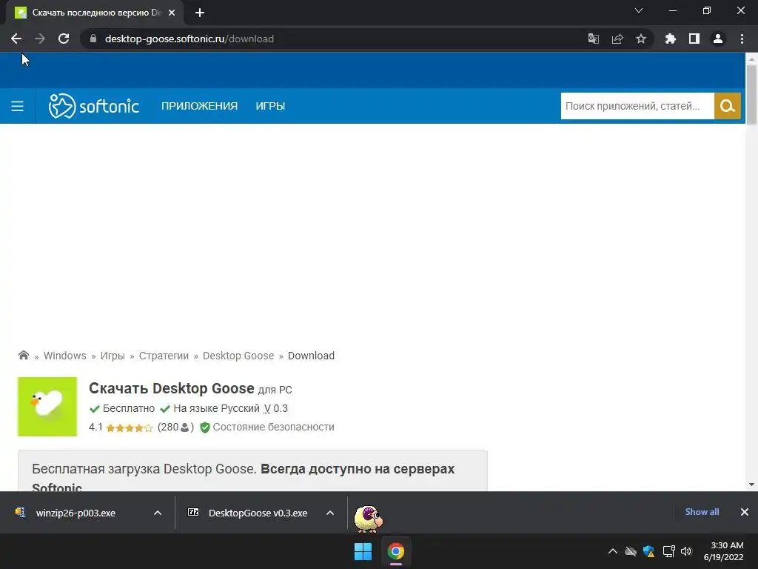Click the orange search button
Screen dimensions: 758x569
[727, 106]
